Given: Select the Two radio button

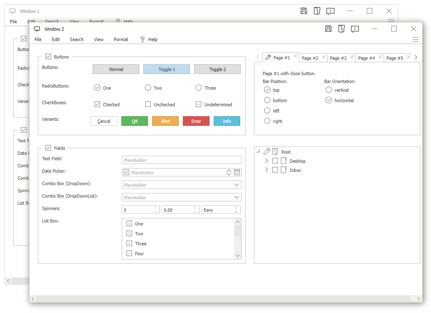Looking at the screenshot, I should coord(148,88).
